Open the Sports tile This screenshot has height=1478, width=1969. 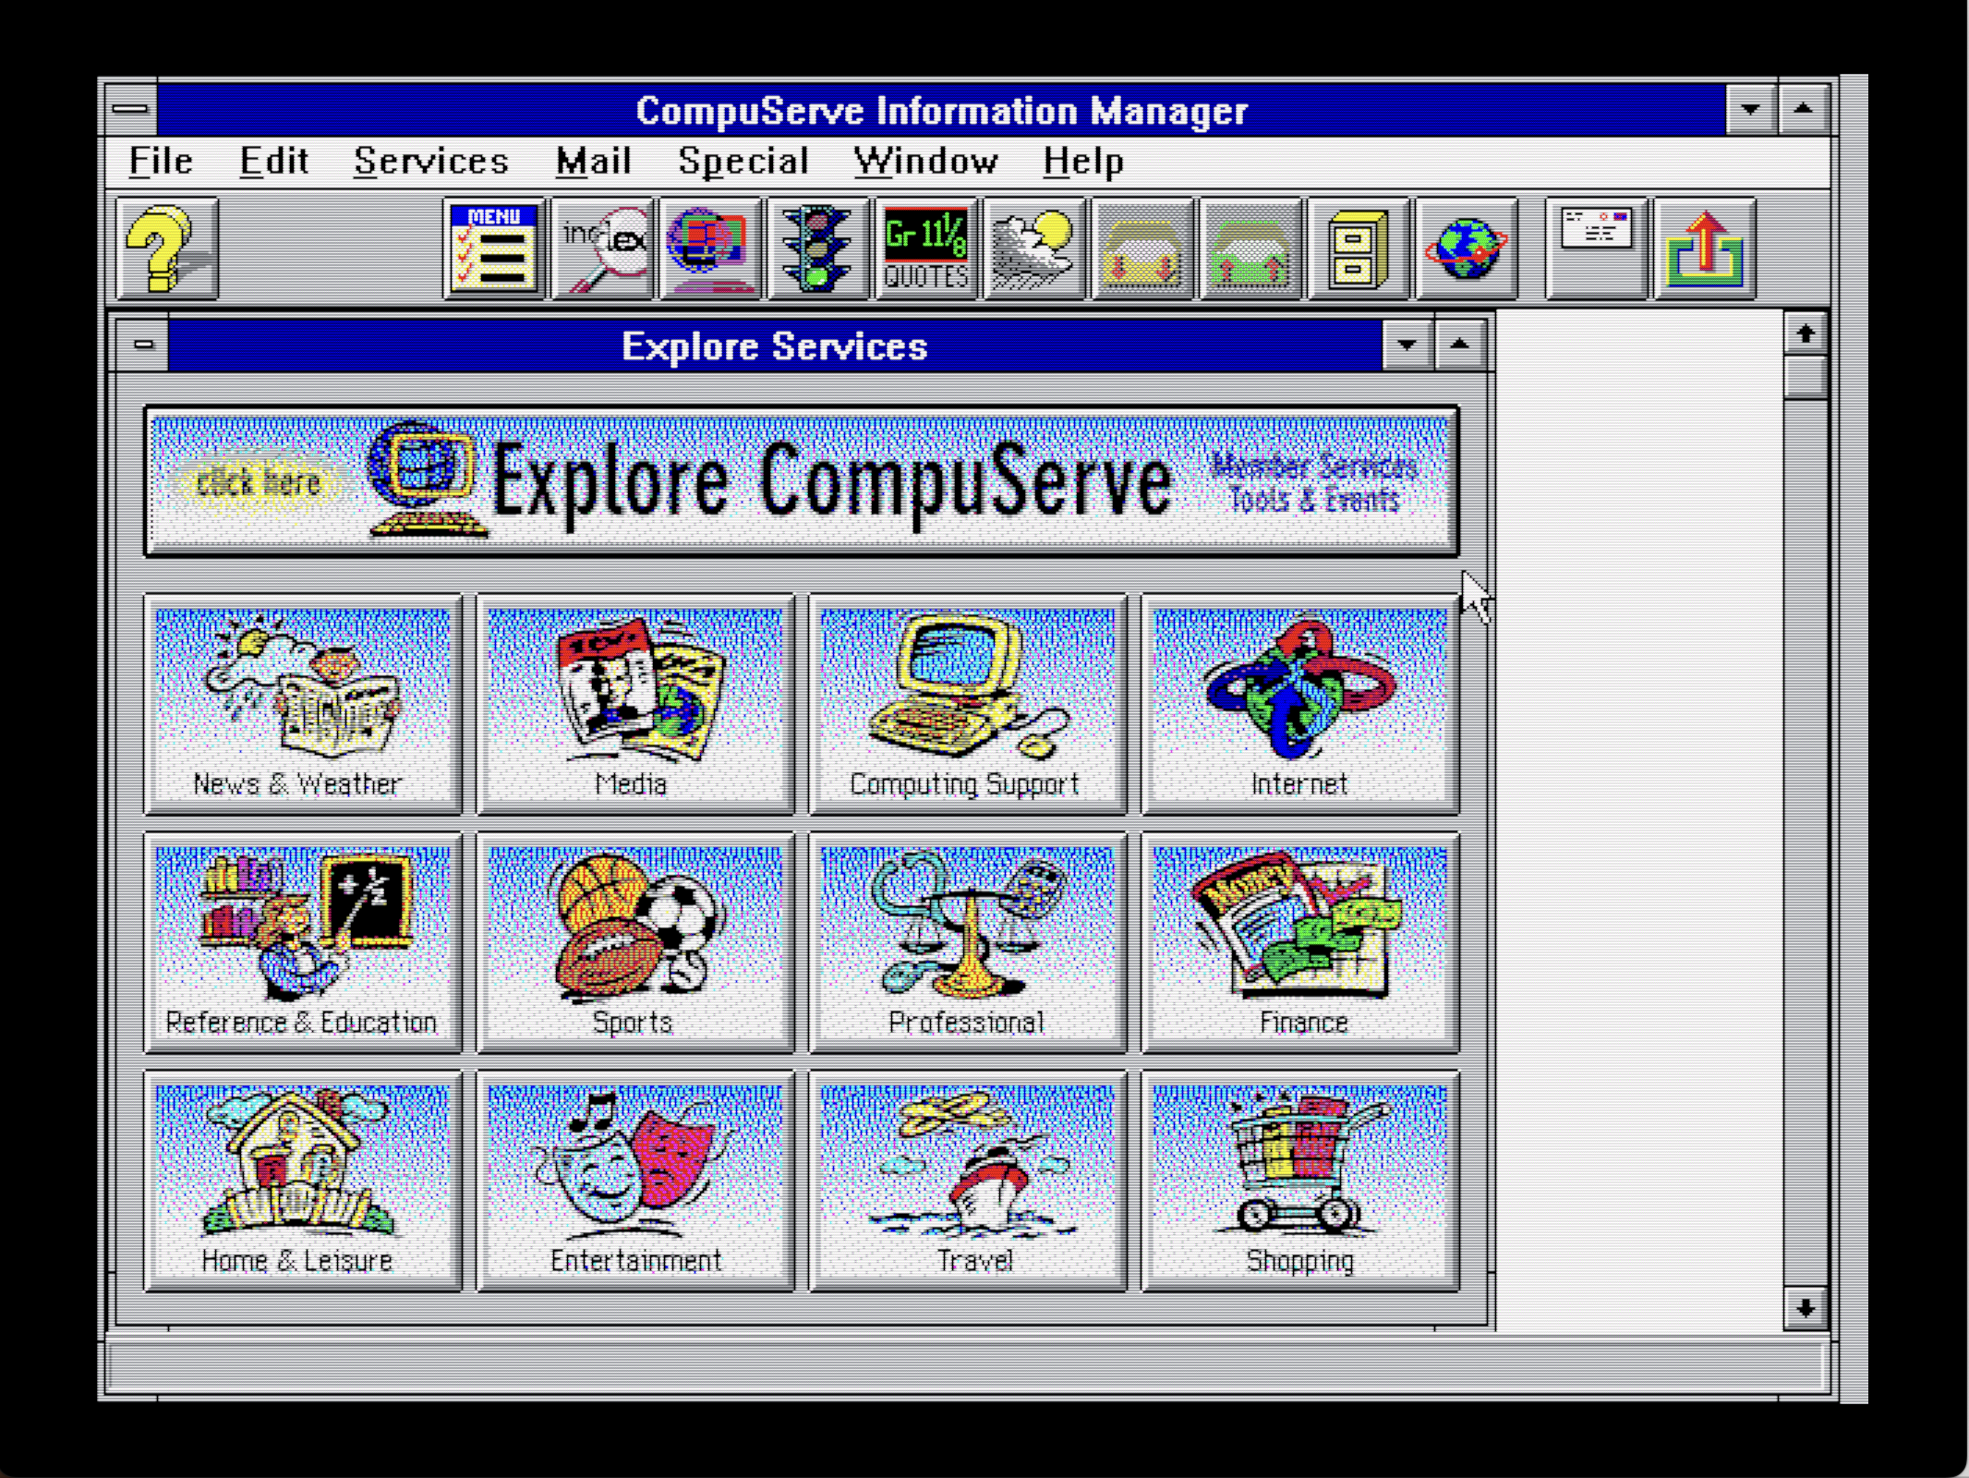pyautogui.click(x=635, y=942)
